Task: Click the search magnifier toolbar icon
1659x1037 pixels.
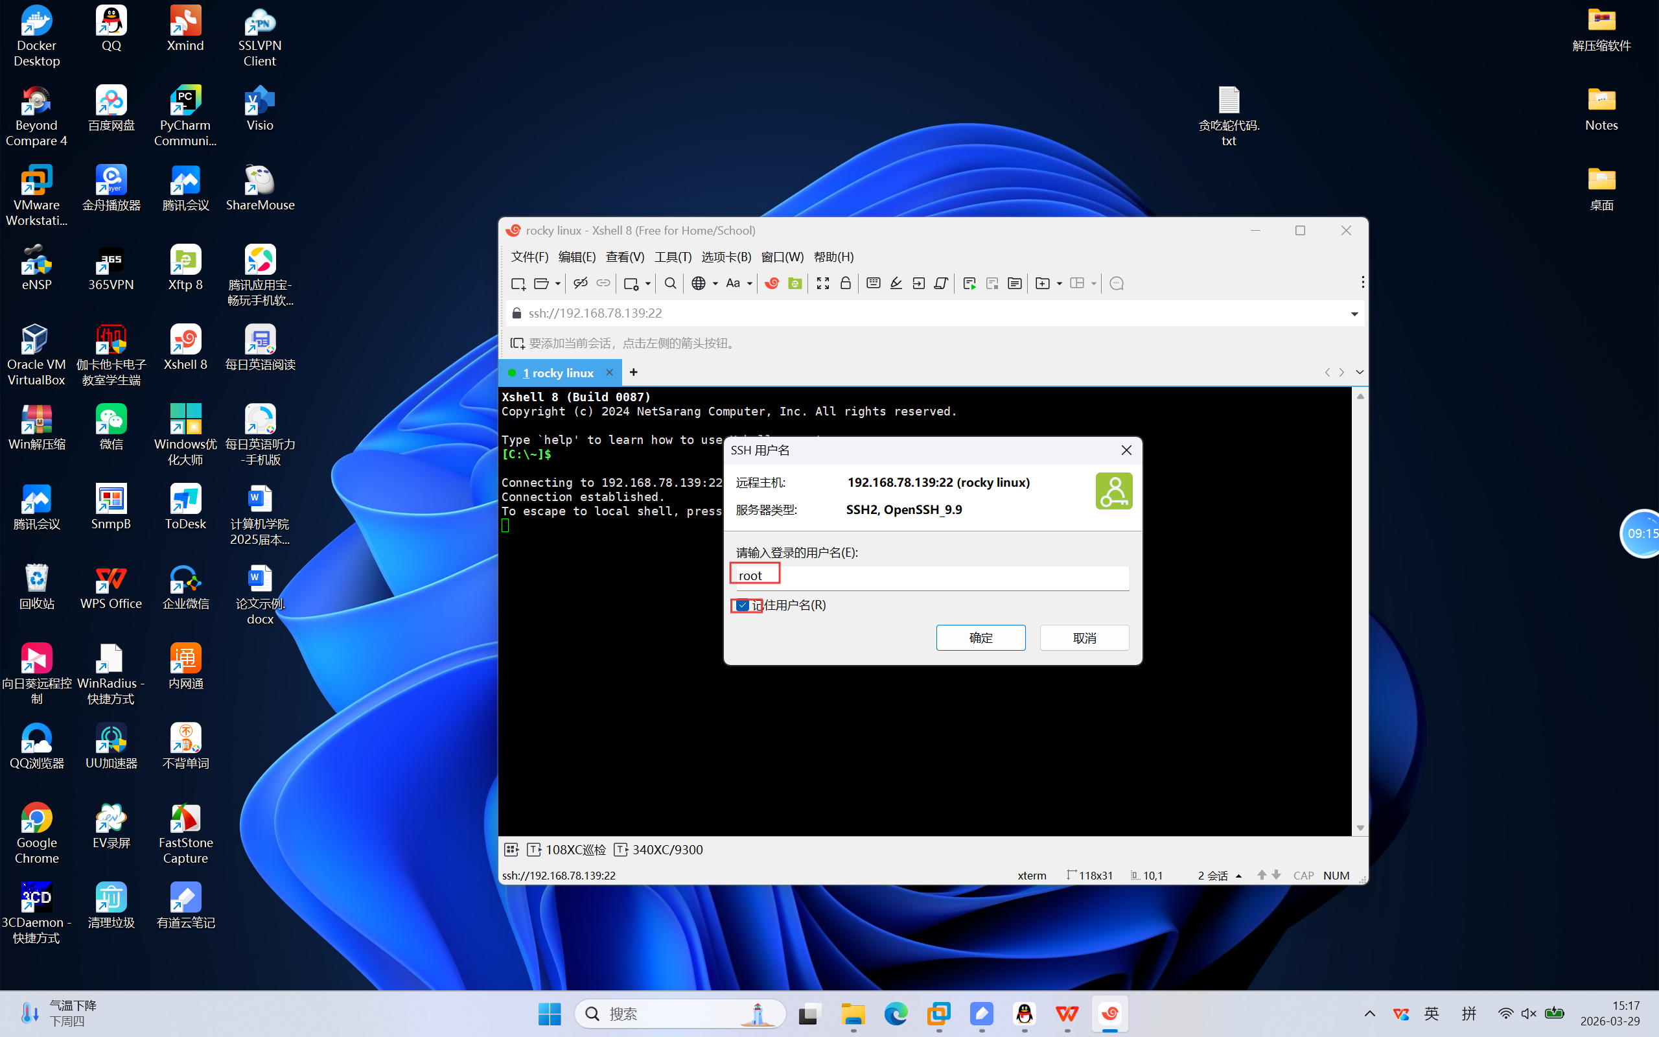Action: coord(670,283)
